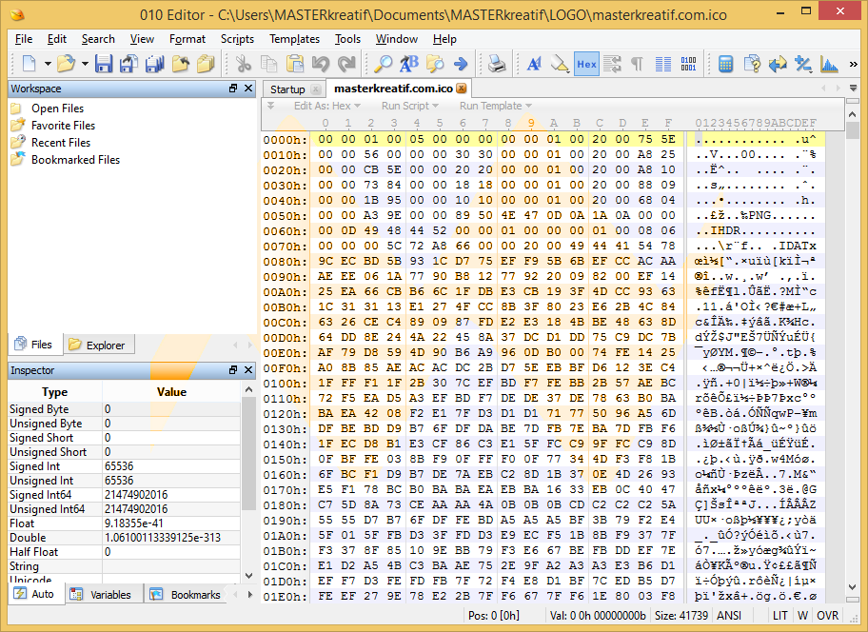Expand the Open File dropdown arrow

[85, 64]
